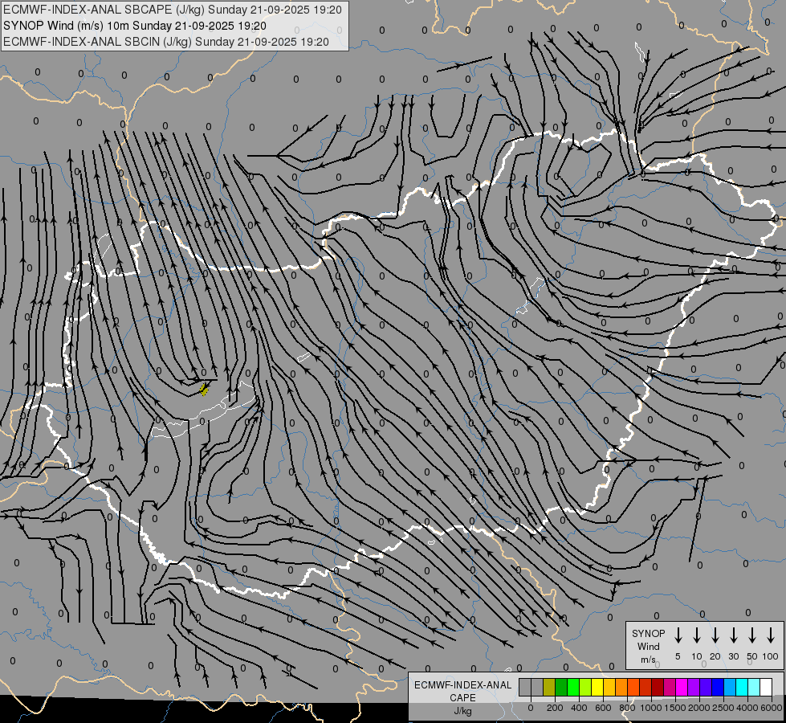786x723 pixels.
Task: Click the wind arrow icon above 30
Action: coord(733,635)
